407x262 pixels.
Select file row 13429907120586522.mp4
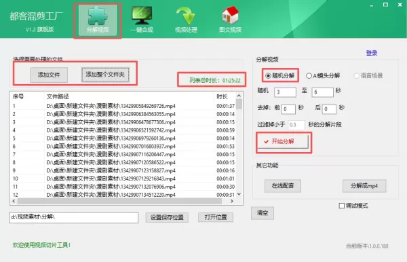[x=123, y=162]
